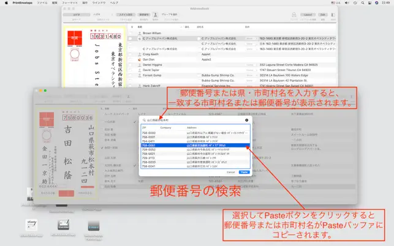Toggle checkbox for David Taylor row
Screen dimensions: 394x246
point(130,70)
